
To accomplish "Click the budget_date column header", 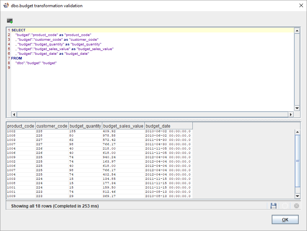I will click(168, 126).
